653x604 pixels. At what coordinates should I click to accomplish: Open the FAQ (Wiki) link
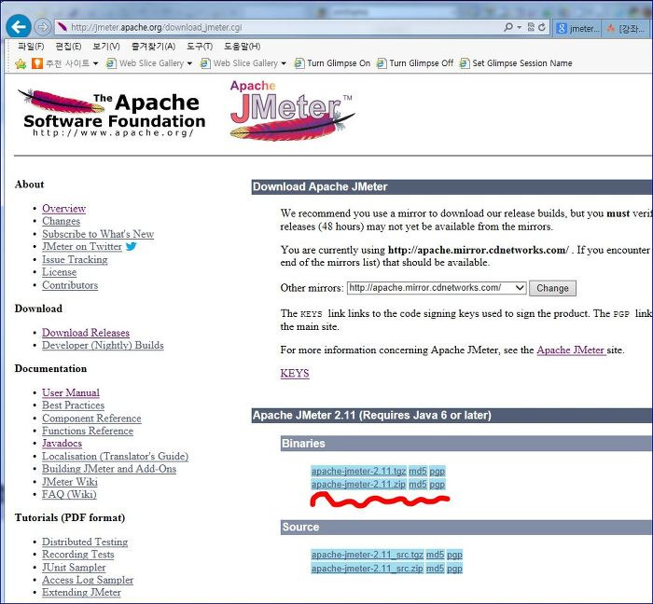pos(69,494)
